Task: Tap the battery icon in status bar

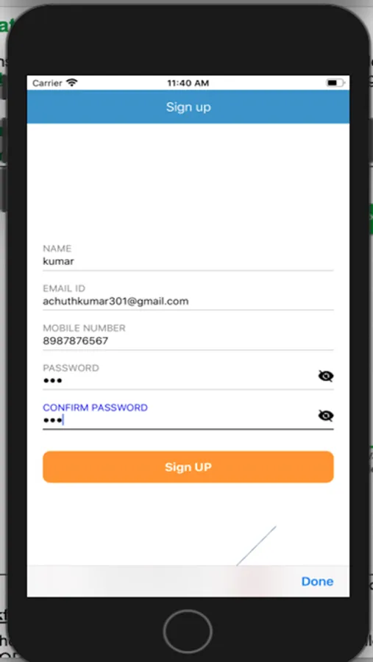Action: [x=335, y=83]
